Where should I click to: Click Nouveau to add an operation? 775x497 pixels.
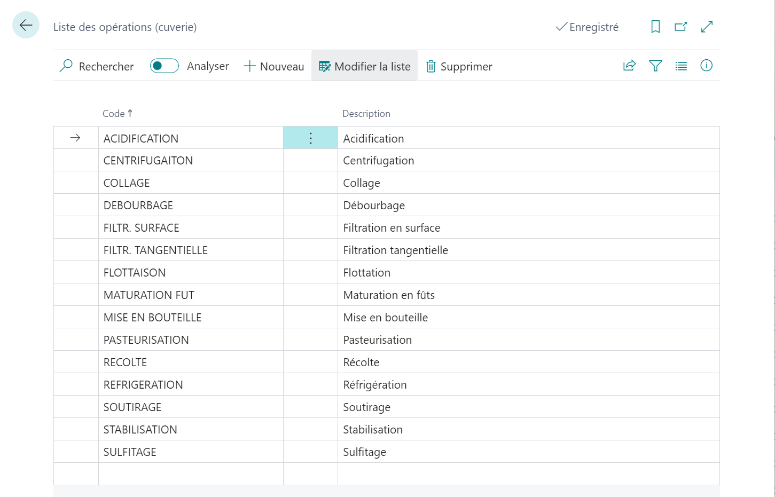[x=274, y=66]
